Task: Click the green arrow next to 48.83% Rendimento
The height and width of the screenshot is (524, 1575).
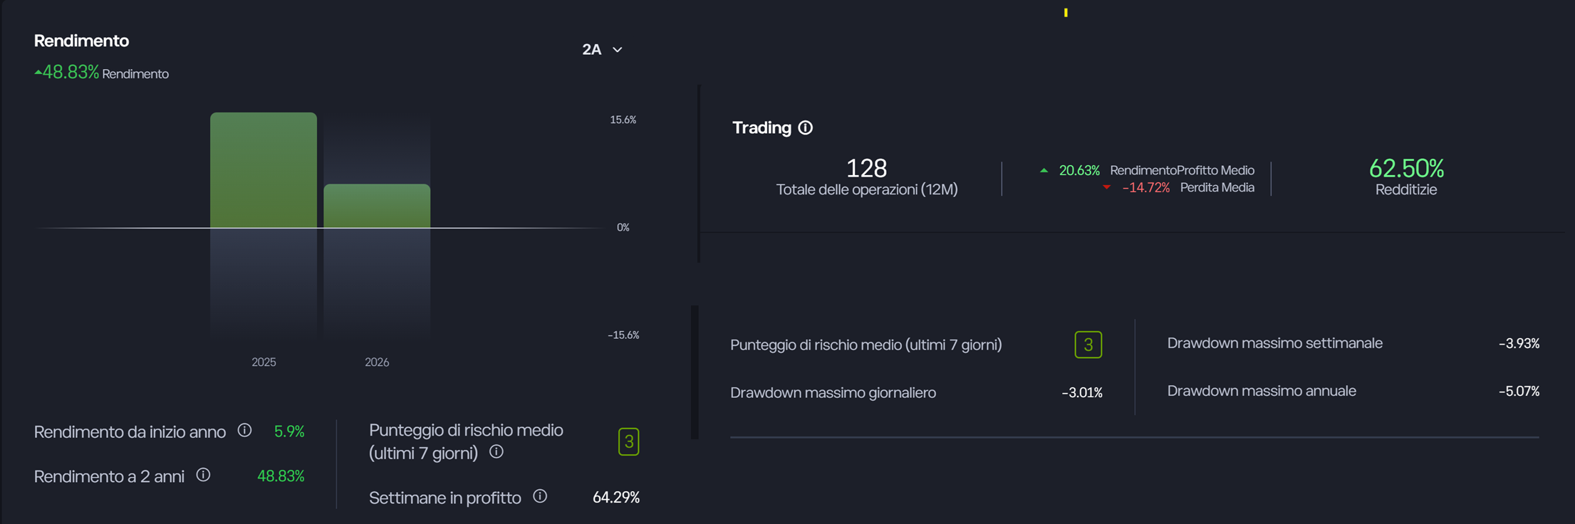Action: pos(37,71)
